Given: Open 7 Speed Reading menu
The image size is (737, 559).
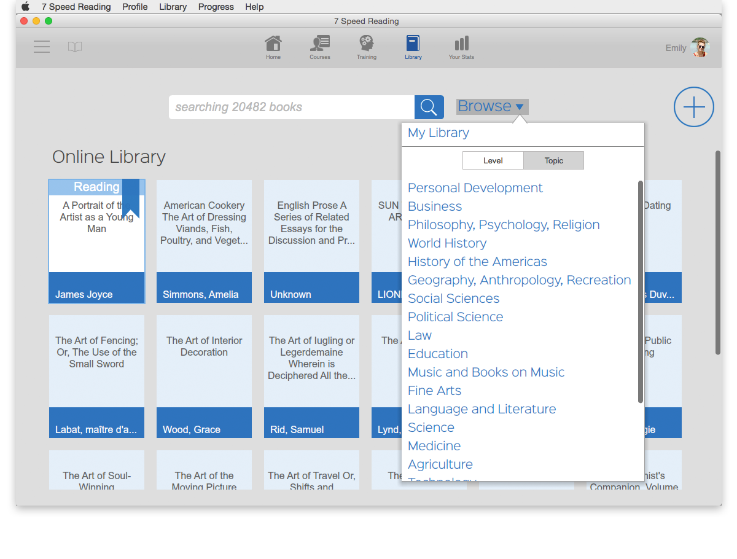Looking at the screenshot, I should coord(76,7).
